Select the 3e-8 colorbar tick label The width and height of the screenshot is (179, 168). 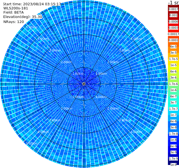click(x=173, y=127)
